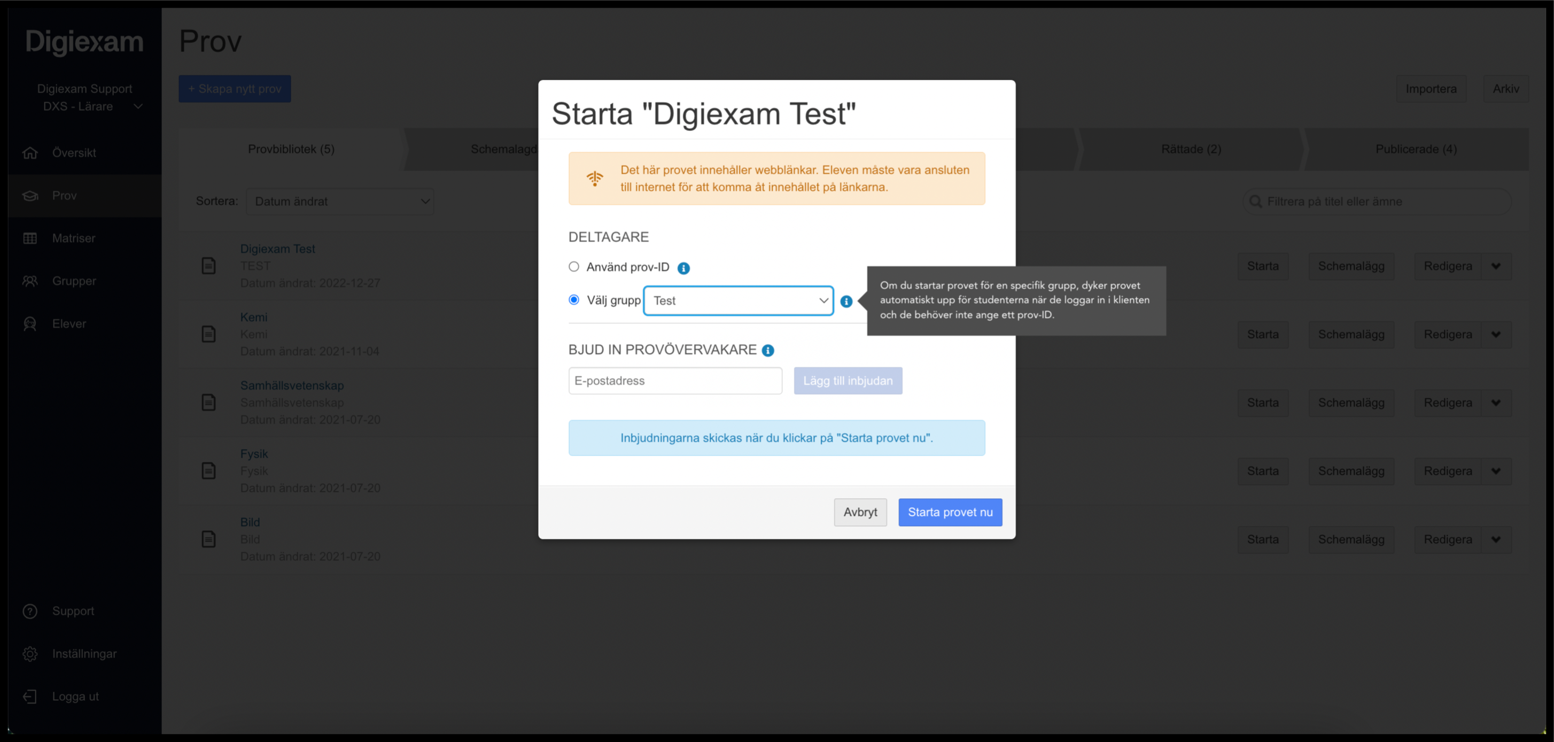Click info icon beside group dropdown
The height and width of the screenshot is (742, 1554).
(x=846, y=301)
